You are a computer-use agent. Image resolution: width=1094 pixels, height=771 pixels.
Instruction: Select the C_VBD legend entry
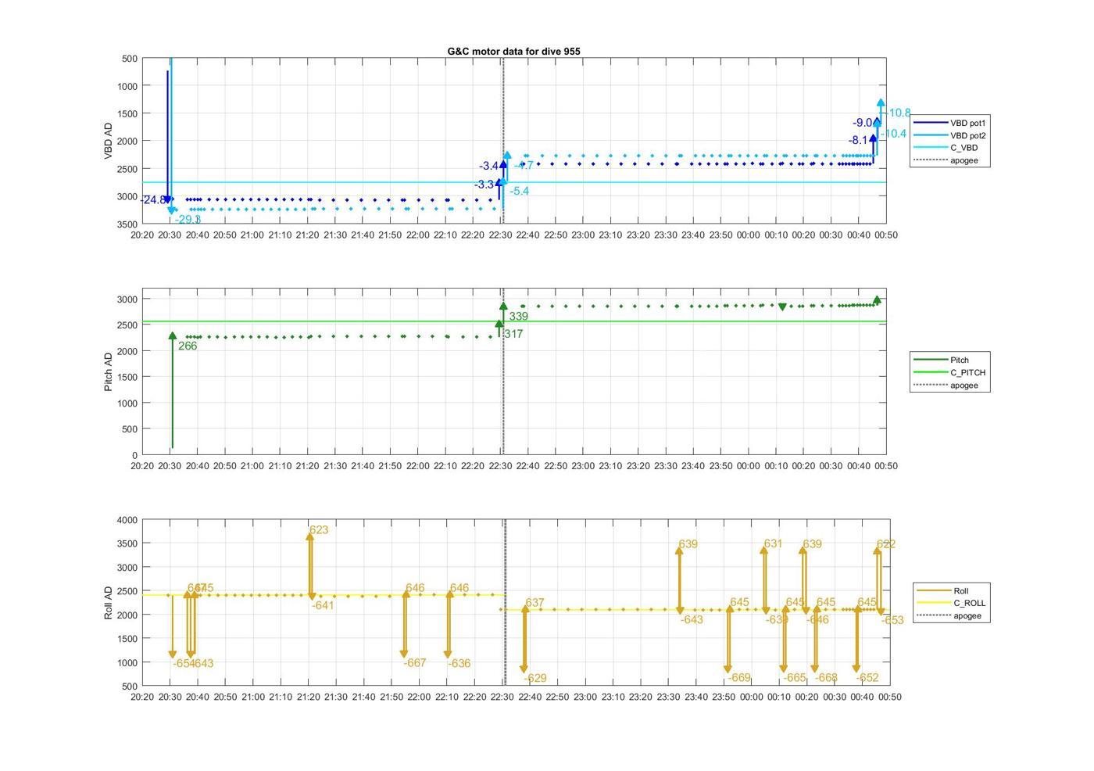tap(946, 148)
